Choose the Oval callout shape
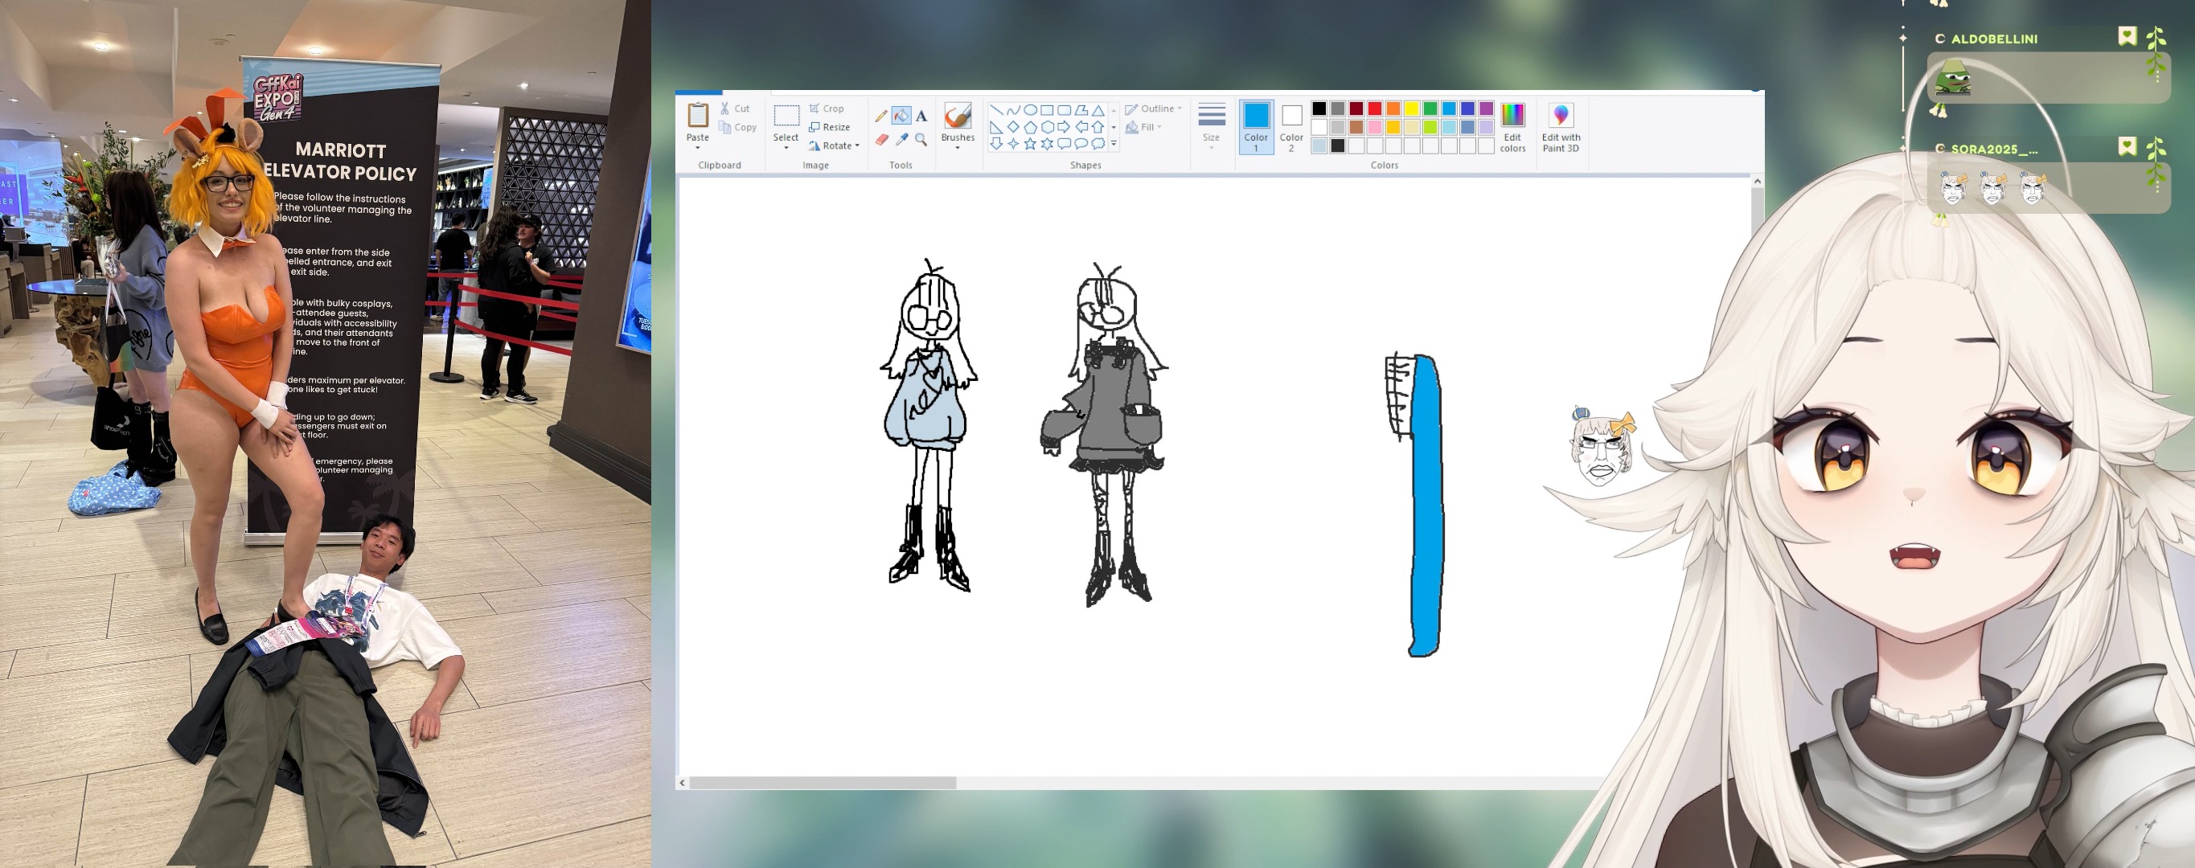2195x868 pixels. [x=1081, y=144]
